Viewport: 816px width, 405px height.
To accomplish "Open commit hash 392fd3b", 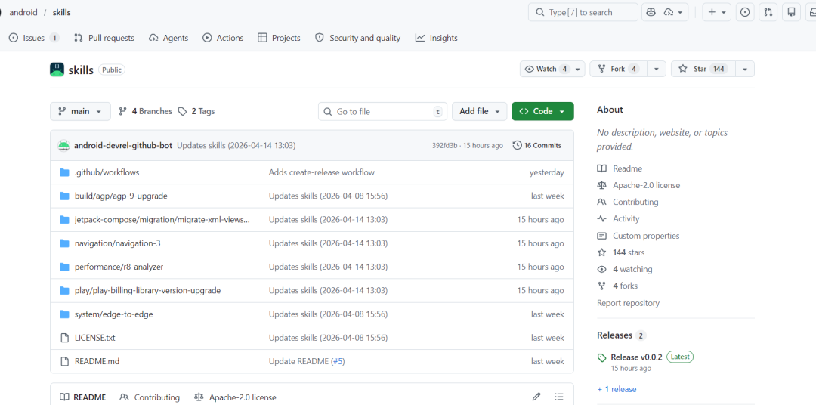I will pyautogui.click(x=445, y=146).
